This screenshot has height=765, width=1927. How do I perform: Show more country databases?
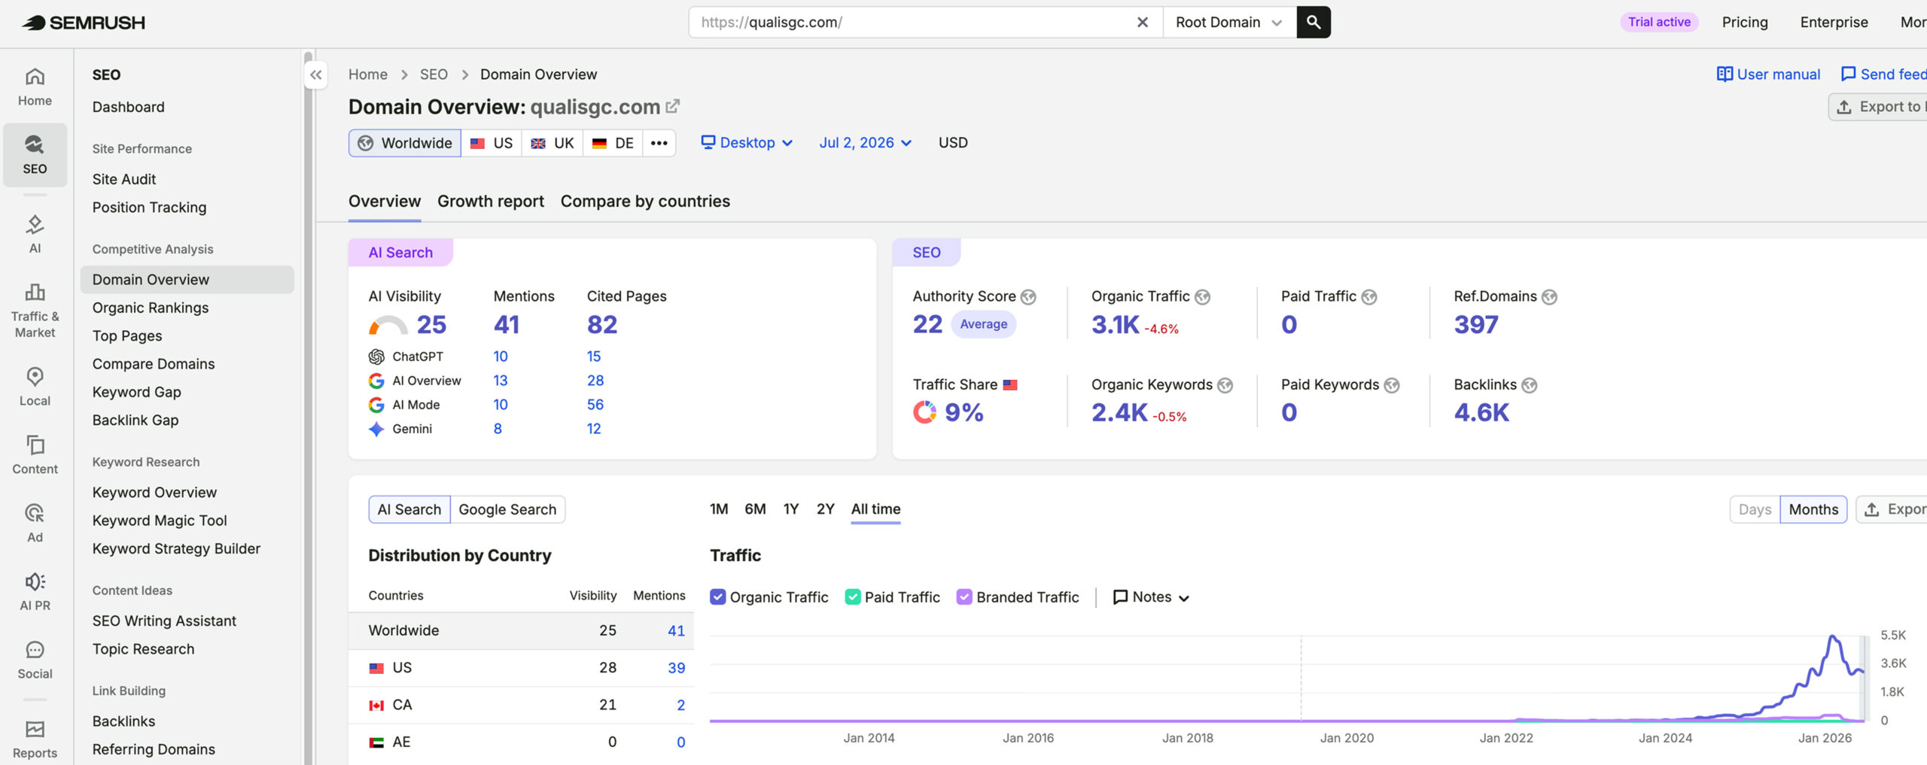[x=659, y=143]
